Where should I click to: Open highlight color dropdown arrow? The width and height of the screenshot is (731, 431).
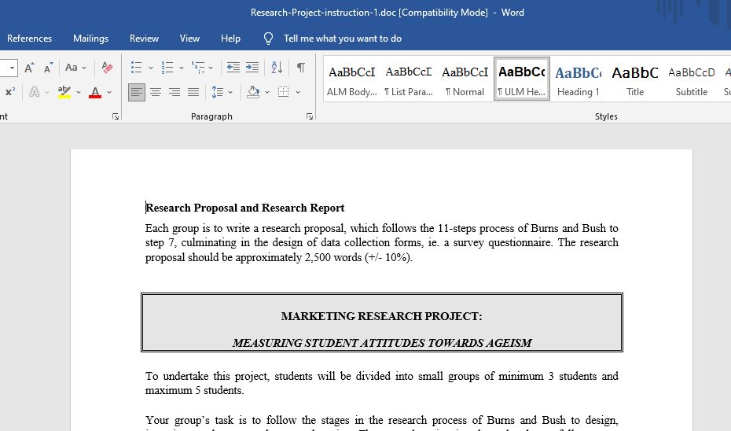79,92
